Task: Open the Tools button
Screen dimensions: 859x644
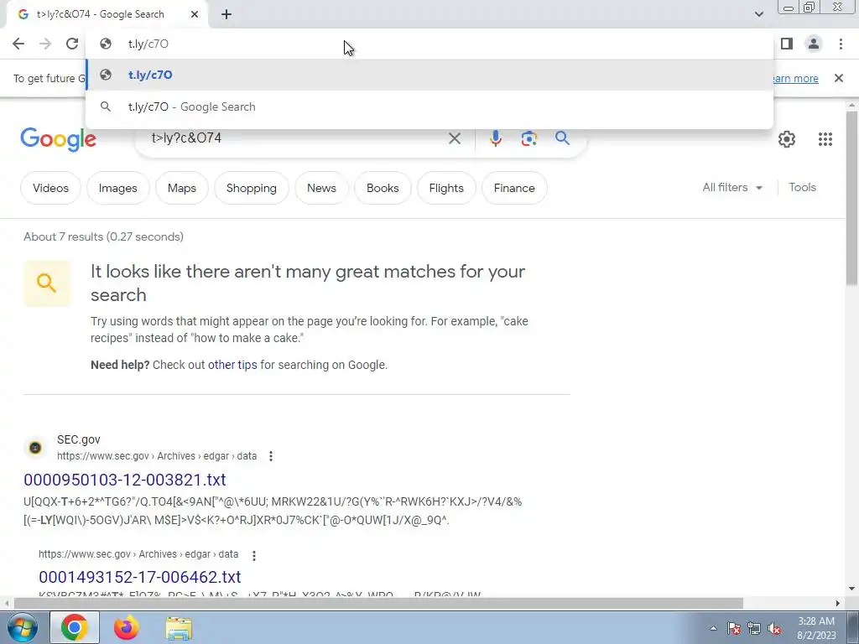Action: (802, 187)
